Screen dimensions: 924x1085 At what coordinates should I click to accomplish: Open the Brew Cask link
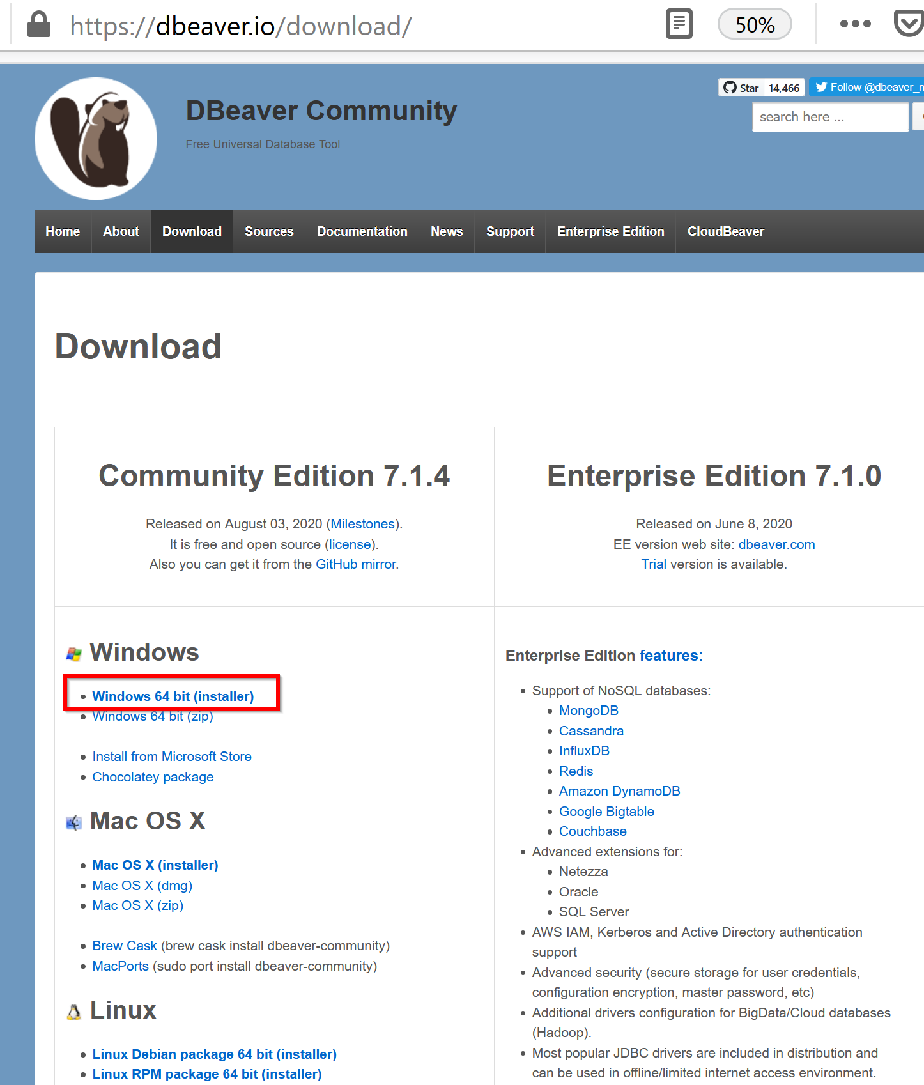click(x=125, y=946)
